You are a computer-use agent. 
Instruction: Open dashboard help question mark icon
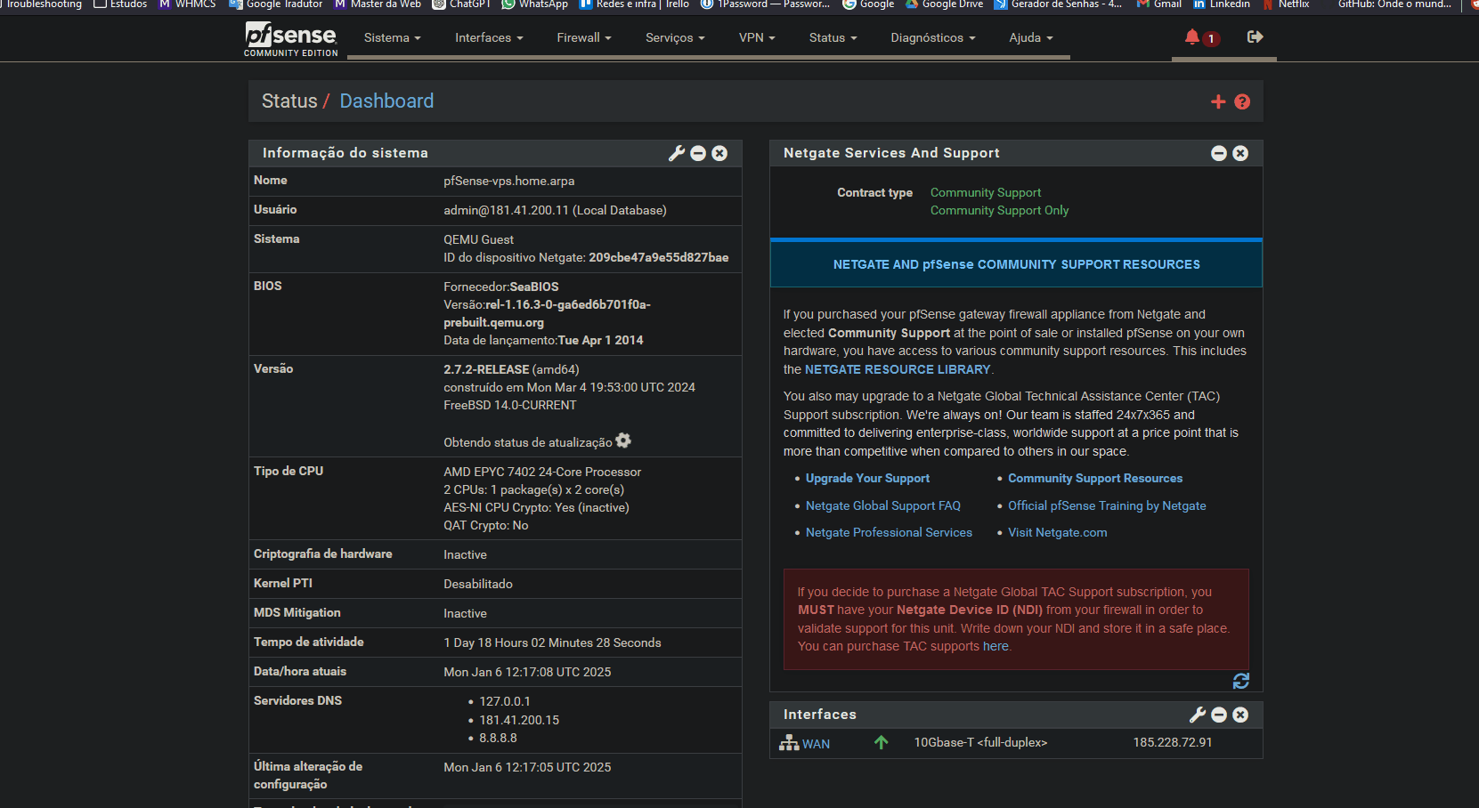point(1242,102)
